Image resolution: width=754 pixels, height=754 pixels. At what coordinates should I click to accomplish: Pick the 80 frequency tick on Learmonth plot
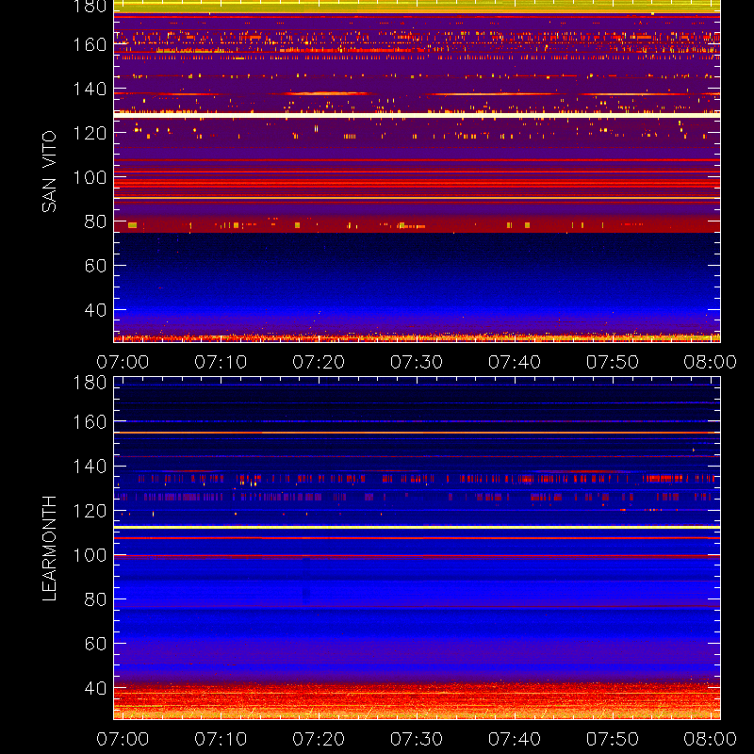(x=95, y=599)
